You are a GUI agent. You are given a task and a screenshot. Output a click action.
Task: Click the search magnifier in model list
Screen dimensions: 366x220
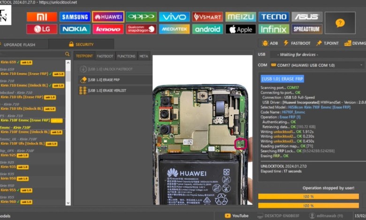click(x=68, y=54)
